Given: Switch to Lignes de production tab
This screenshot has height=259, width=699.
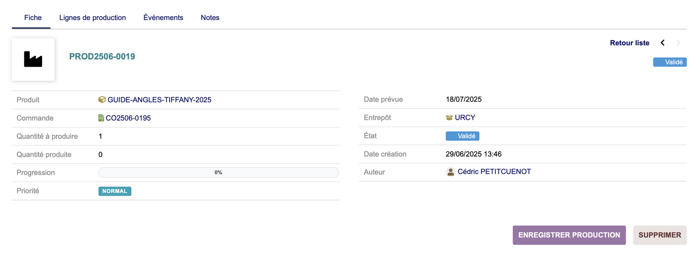Looking at the screenshot, I should pos(93,18).
